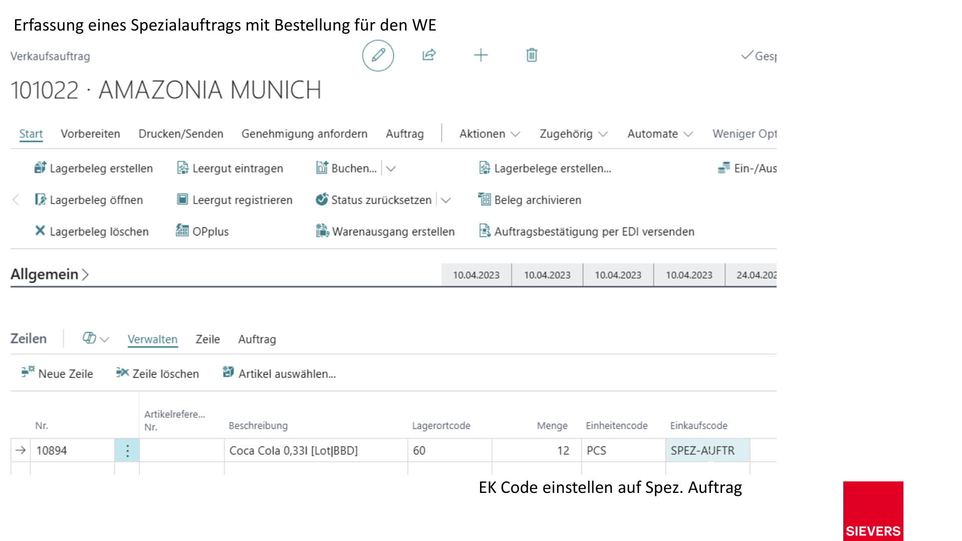
Task: Select the Zeile tab in Zeilen
Action: coord(207,339)
